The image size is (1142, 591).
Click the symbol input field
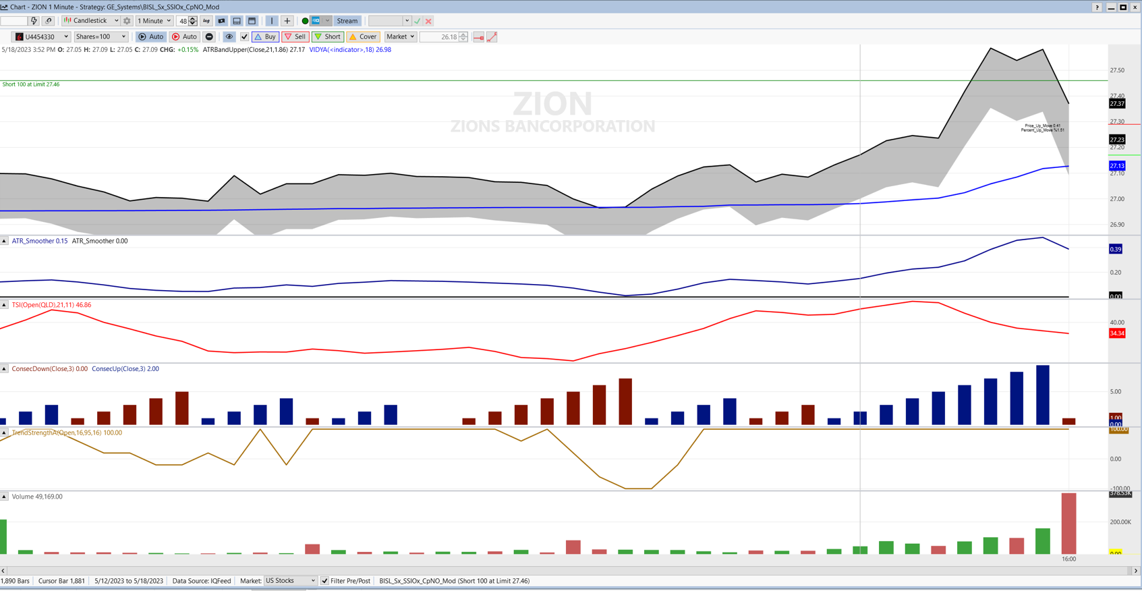(13, 21)
